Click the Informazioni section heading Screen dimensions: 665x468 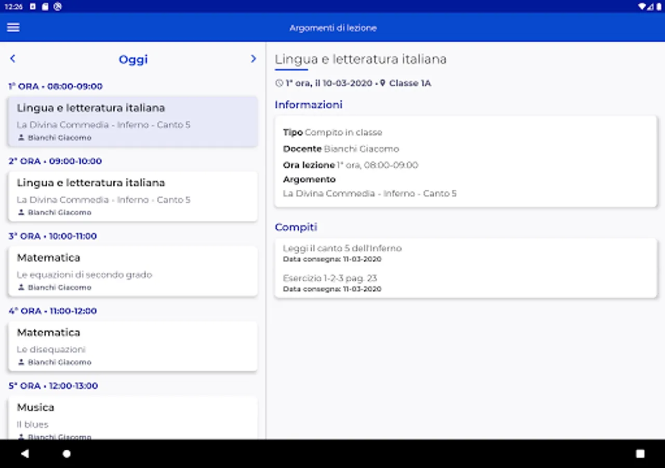tap(309, 105)
